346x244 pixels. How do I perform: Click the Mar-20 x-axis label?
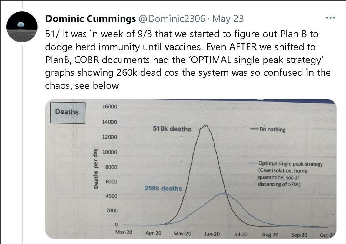pos(124,233)
